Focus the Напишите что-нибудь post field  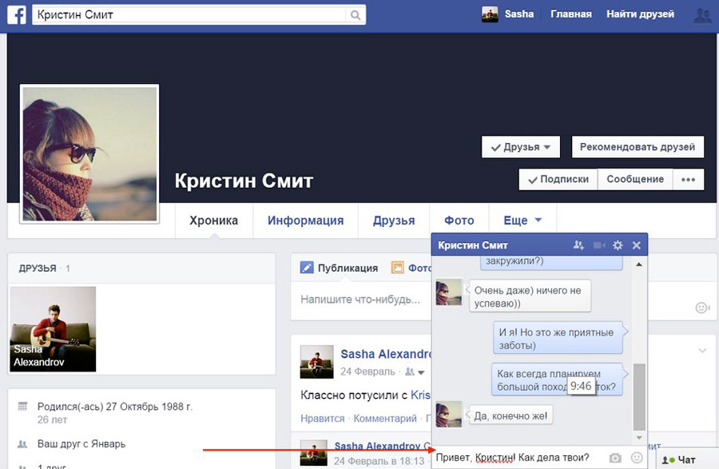(360, 300)
